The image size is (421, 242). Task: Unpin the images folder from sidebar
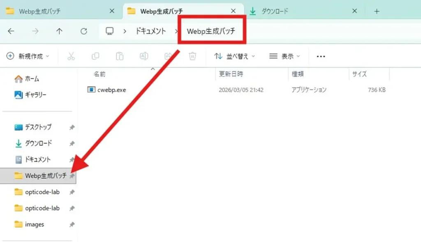tap(72, 224)
